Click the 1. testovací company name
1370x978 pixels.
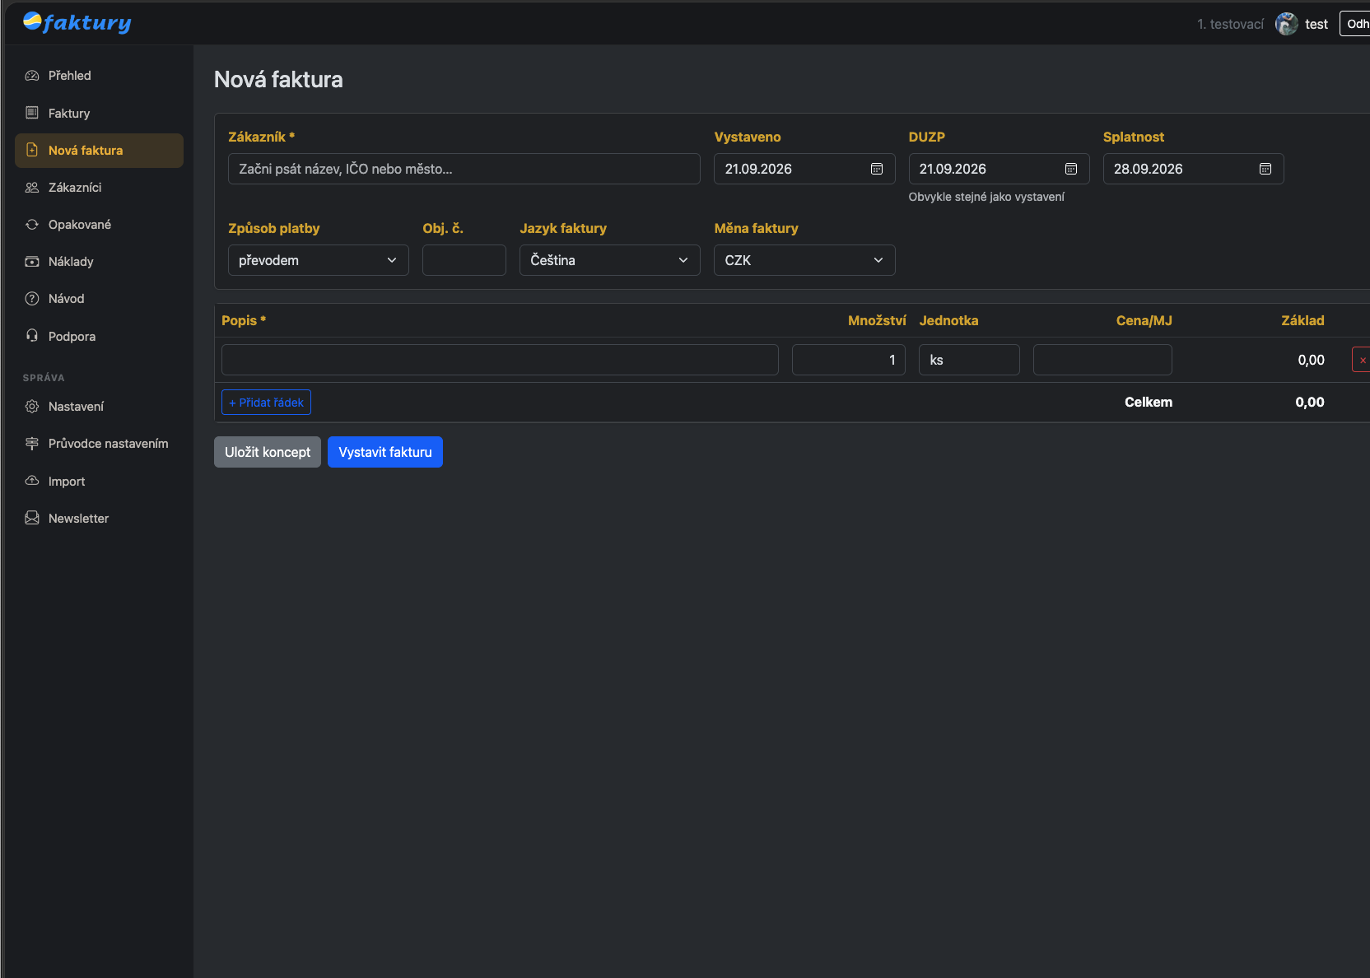(1230, 25)
